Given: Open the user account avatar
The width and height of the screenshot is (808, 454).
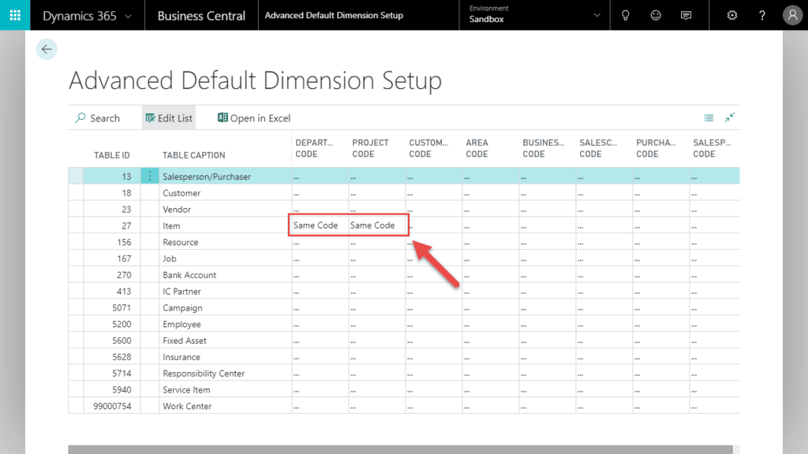Looking at the screenshot, I should tap(792, 14).
